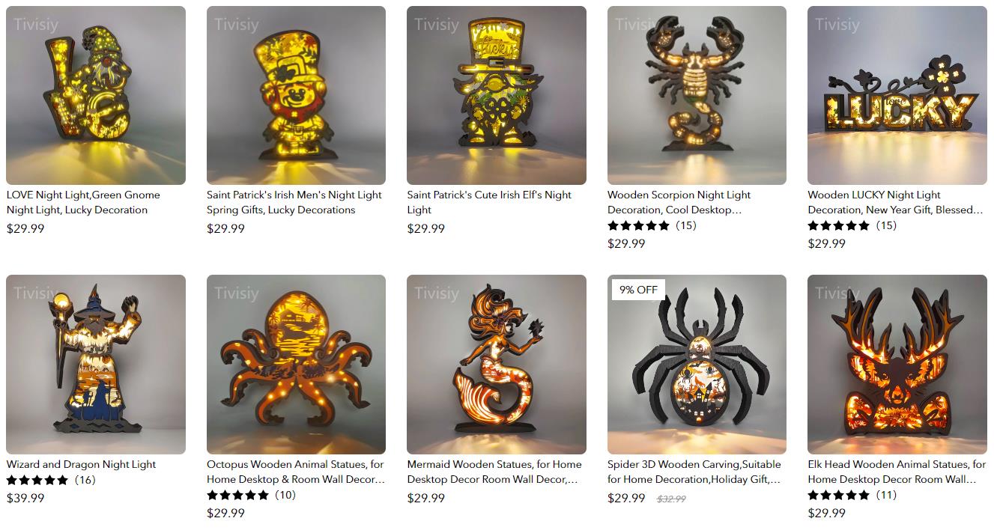Image resolution: width=994 pixels, height=530 pixels.
Task: Open 'Wooden Scorpion Night Light Decoration' title link
Action: (679, 202)
